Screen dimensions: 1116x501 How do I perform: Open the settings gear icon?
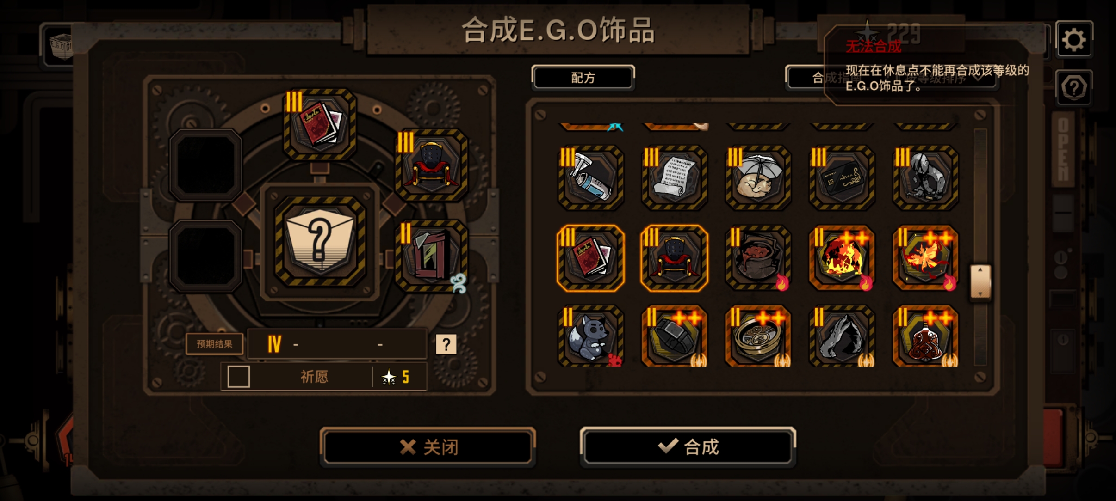1074,40
